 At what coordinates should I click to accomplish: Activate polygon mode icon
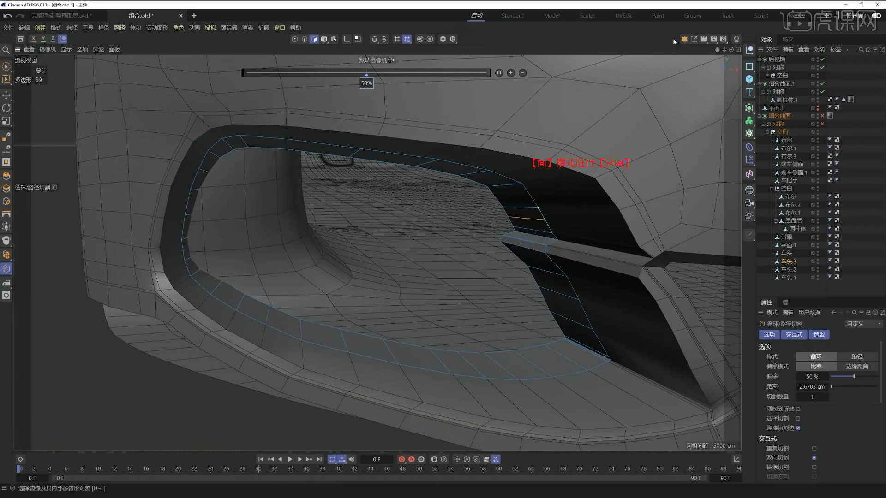[x=314, y=39]
